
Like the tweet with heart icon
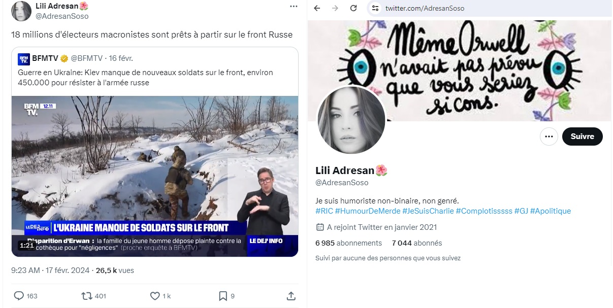click(x=155, y=296)
